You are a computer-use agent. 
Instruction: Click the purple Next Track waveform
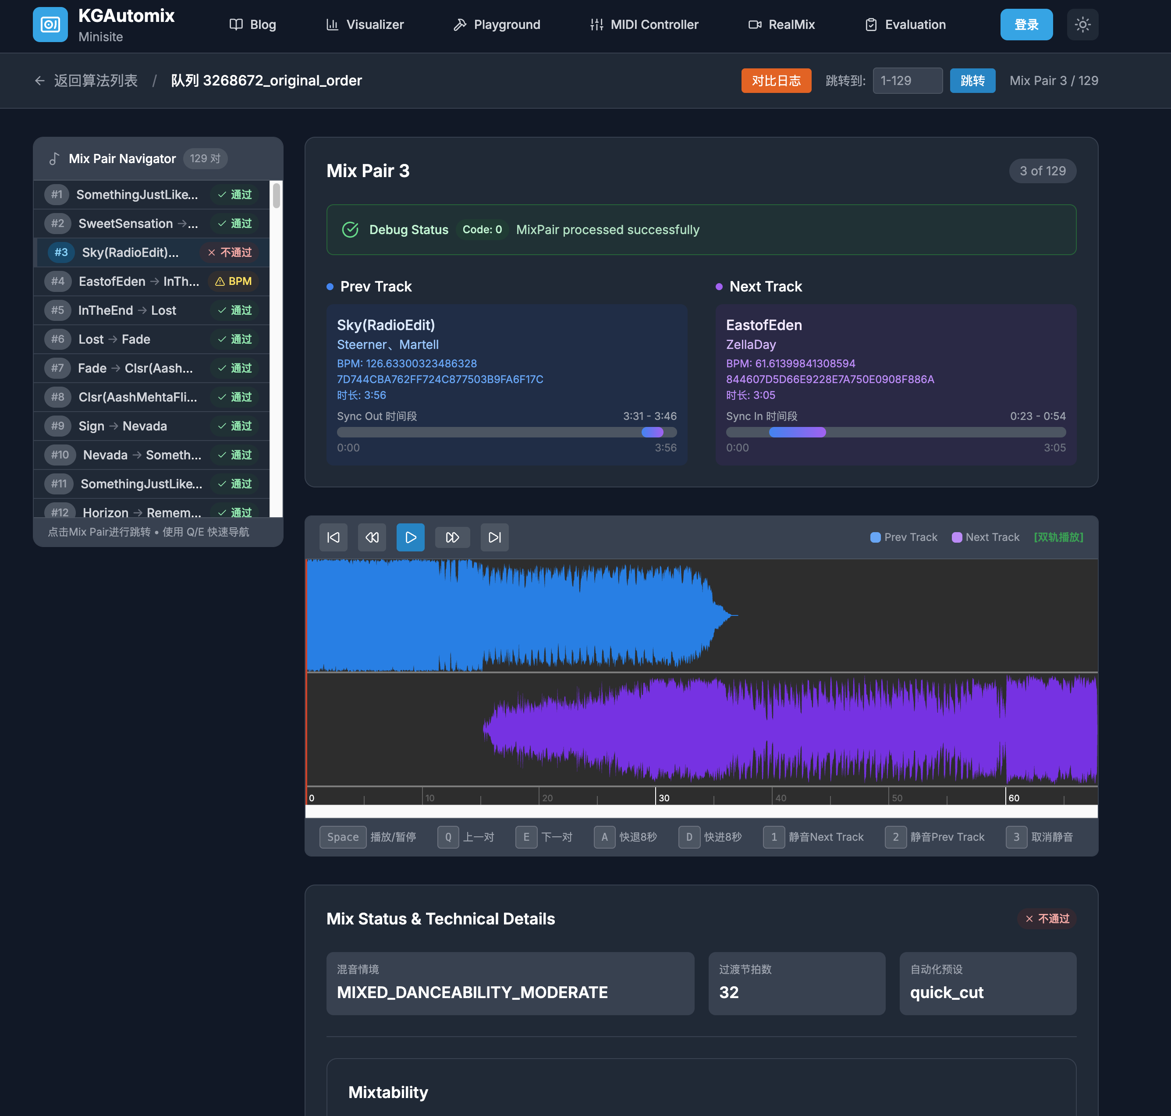coord(790,729)
